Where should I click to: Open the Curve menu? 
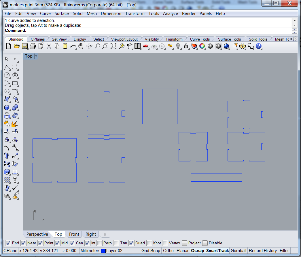pos(45,14)
